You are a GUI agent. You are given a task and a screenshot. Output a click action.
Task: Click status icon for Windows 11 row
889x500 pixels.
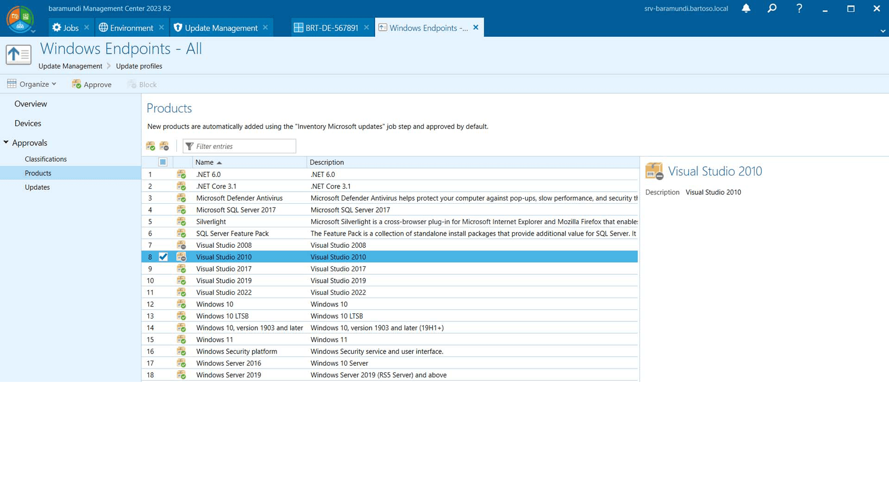coord(182,339)
